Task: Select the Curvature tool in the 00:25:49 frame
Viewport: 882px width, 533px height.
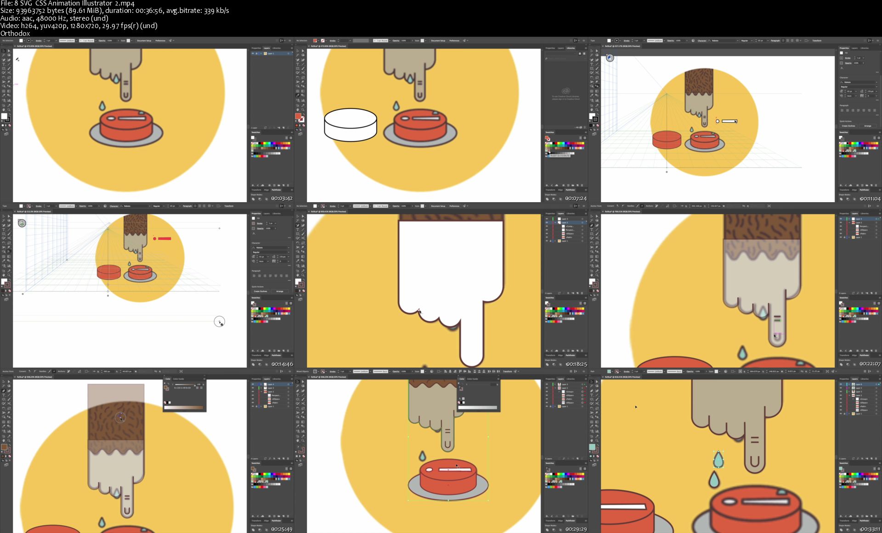Action: (9, 391)
